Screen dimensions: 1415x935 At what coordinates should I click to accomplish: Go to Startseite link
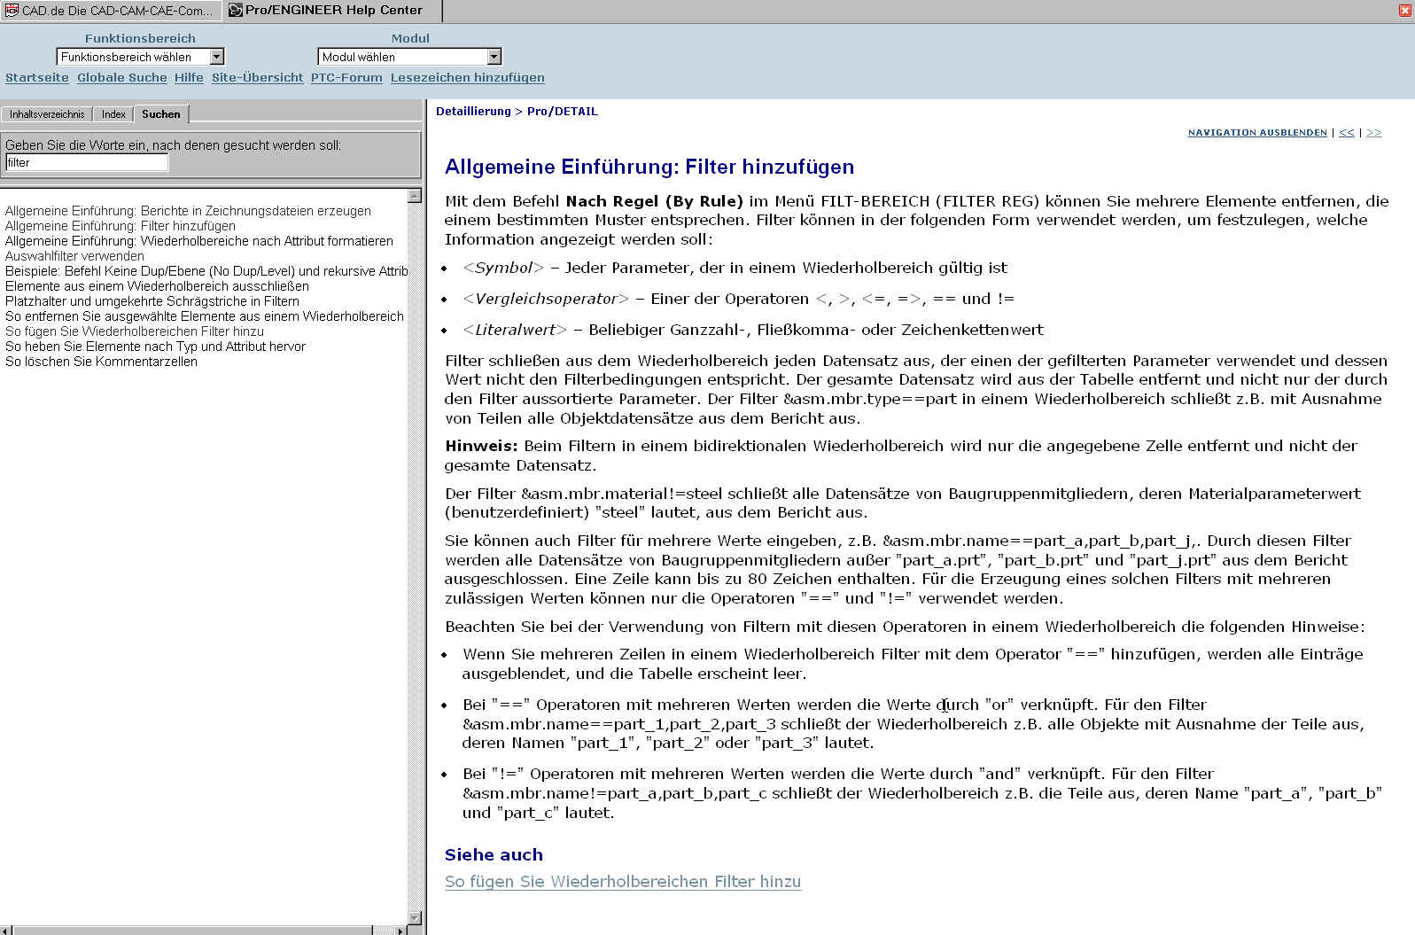(37, 78)
